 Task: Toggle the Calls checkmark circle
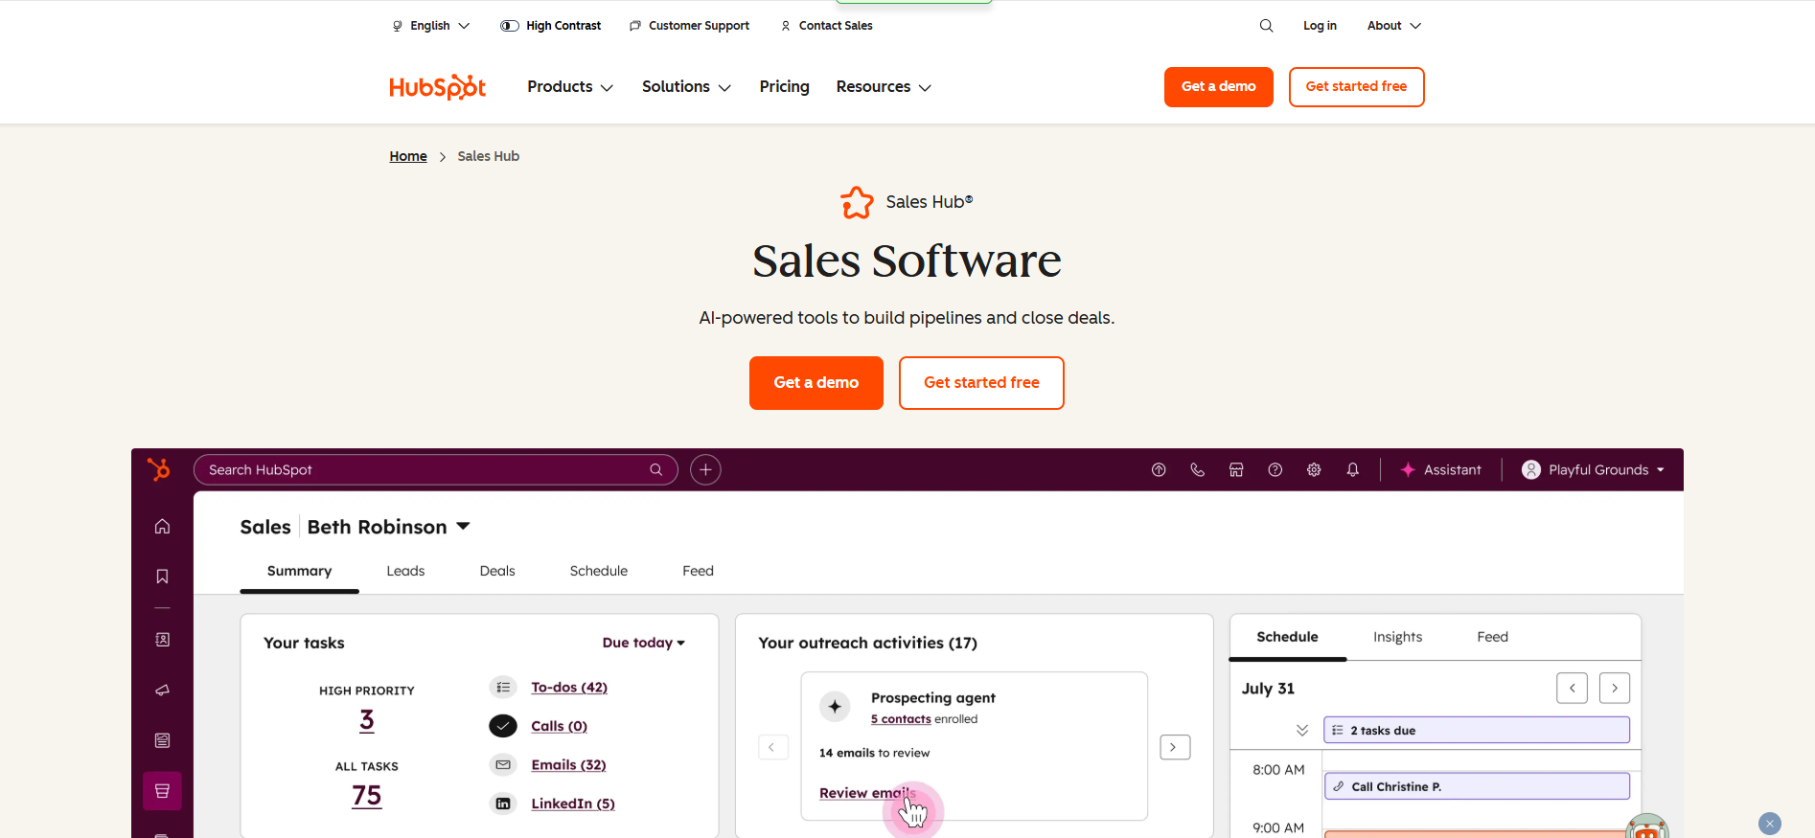503,726
